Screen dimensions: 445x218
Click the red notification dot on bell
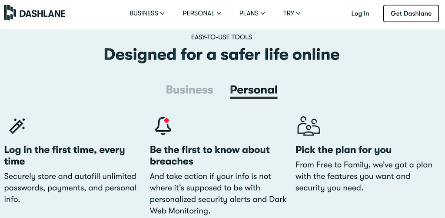pos(166,120)
